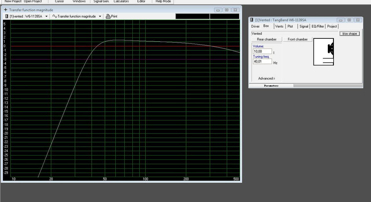This screenshot has width=371, height=202.
Task: Close the Vented TangBand W6-1139SA window
Action: (358, 20)
